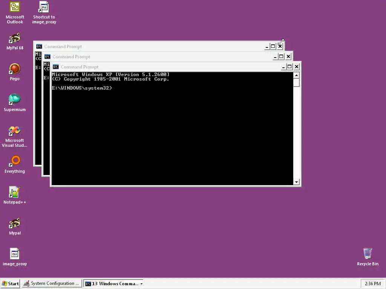Click scroll up arrow in front Command Prompt
This screenshot has height=289, width=386.
click(x=296, y=75)
